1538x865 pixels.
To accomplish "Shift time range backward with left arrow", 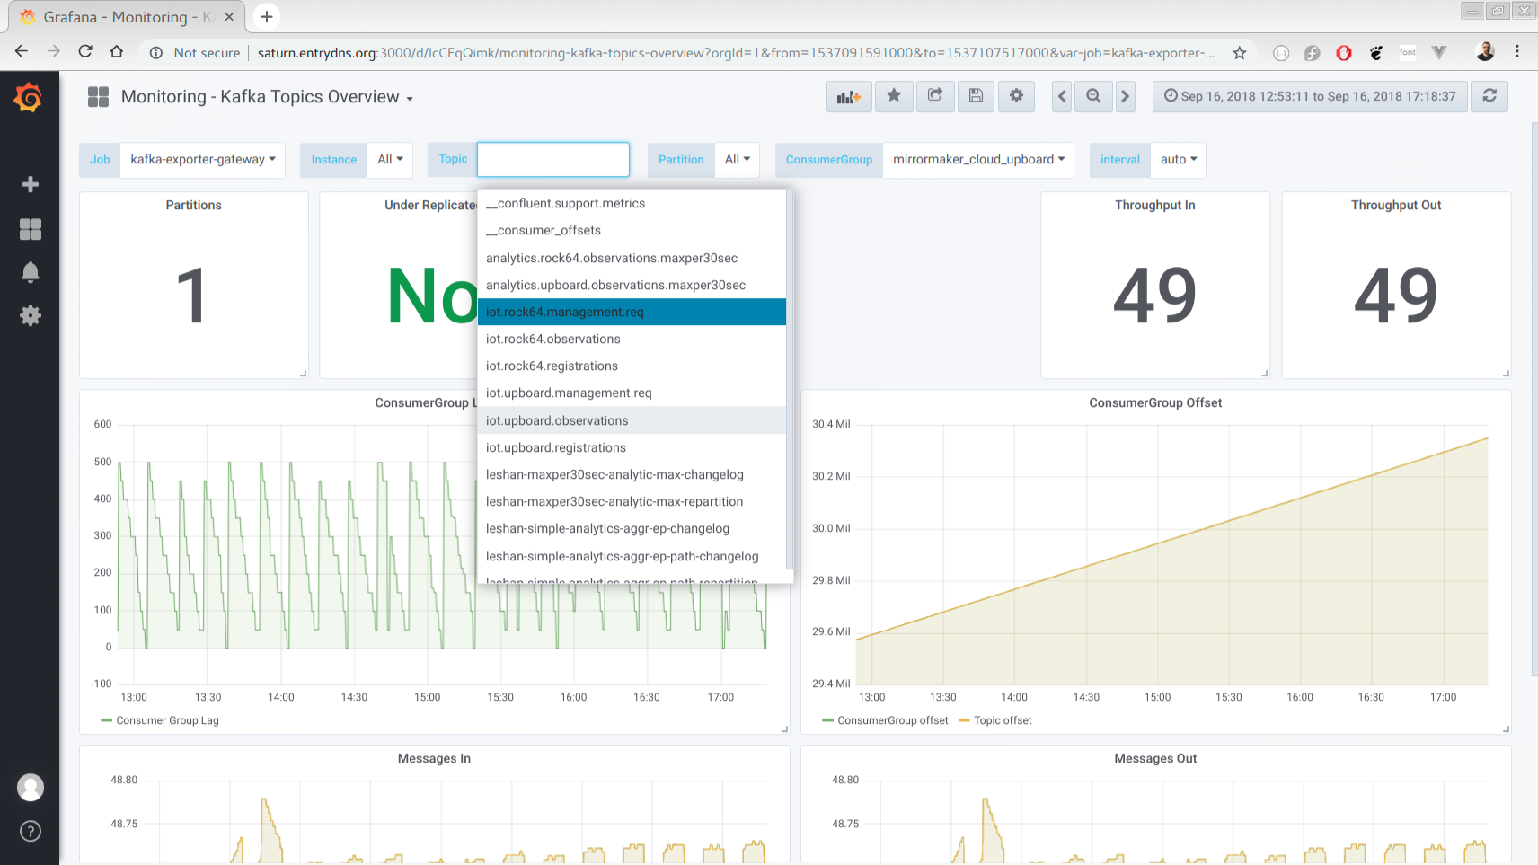I will (1062, 96).
